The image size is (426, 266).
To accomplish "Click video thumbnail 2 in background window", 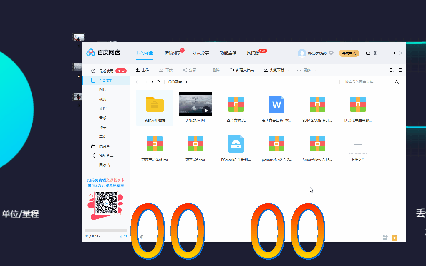I will point(77,67).
